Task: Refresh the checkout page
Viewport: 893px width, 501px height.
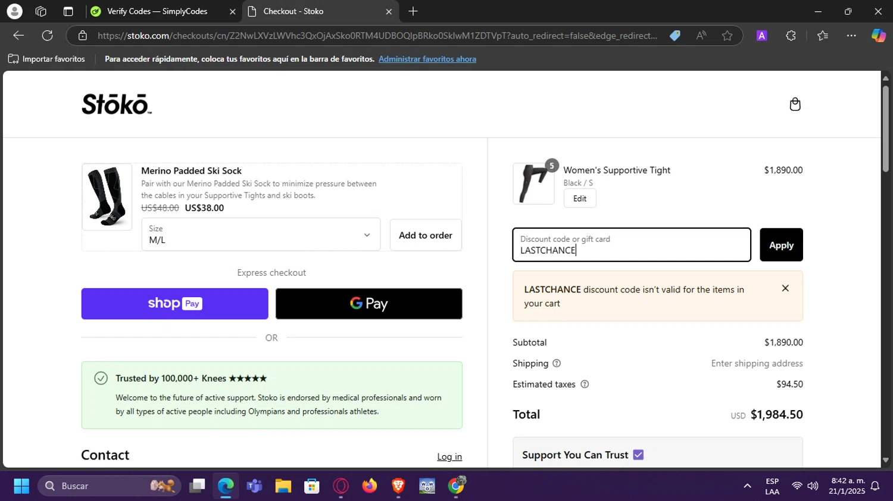Action: pos(48,36)
